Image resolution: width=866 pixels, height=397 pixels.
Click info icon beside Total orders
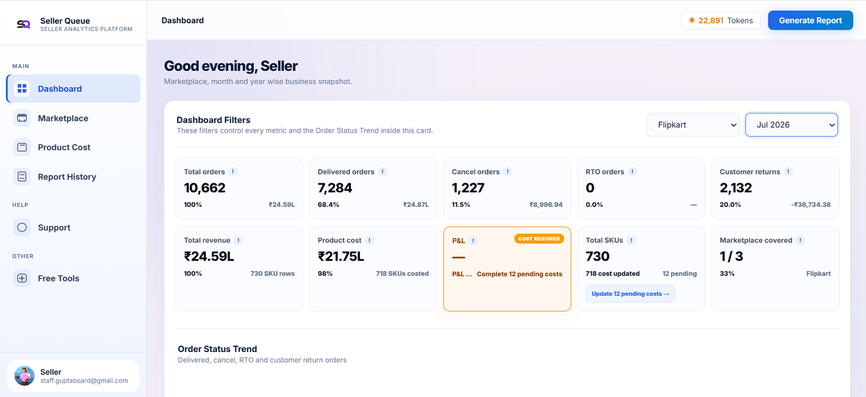pos(233,172)
